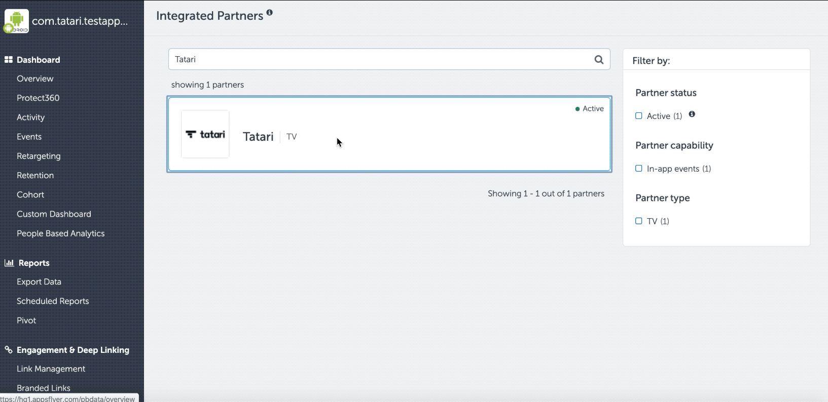Click the search magnifier icon
Image resolution: width=828 pixels, height=402 pixels.
click(599, 59)
